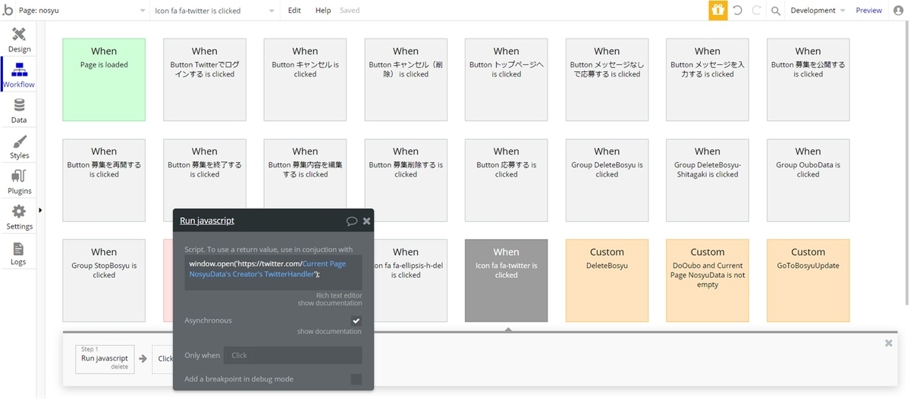Expand the sidebar with the small arrow
910x399 pixels.
[40, 210]
